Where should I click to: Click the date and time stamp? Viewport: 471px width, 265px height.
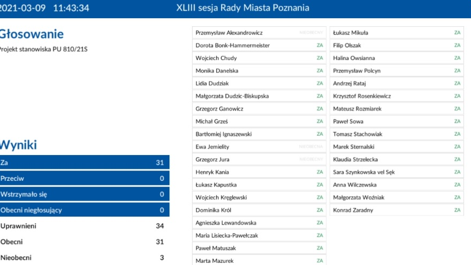pos(45,8)
